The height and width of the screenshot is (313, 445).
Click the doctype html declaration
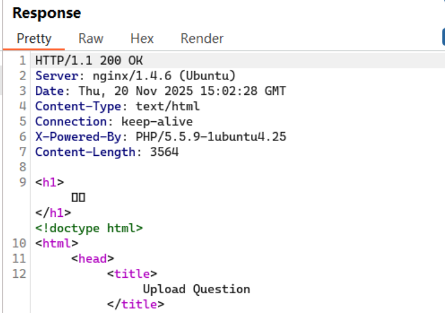click(x=89, y=228)
